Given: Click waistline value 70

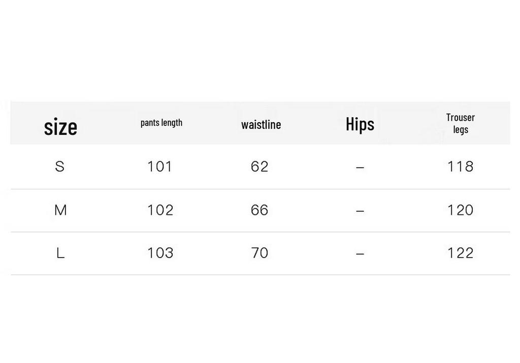Looking at the screenshot, I should [x=259, y=253].
